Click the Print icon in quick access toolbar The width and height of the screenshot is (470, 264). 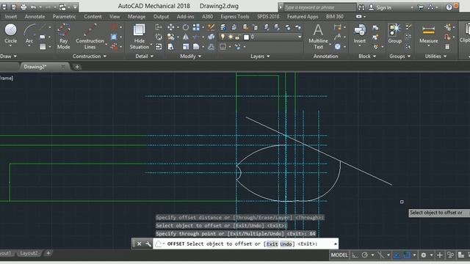tap(23, 7)
